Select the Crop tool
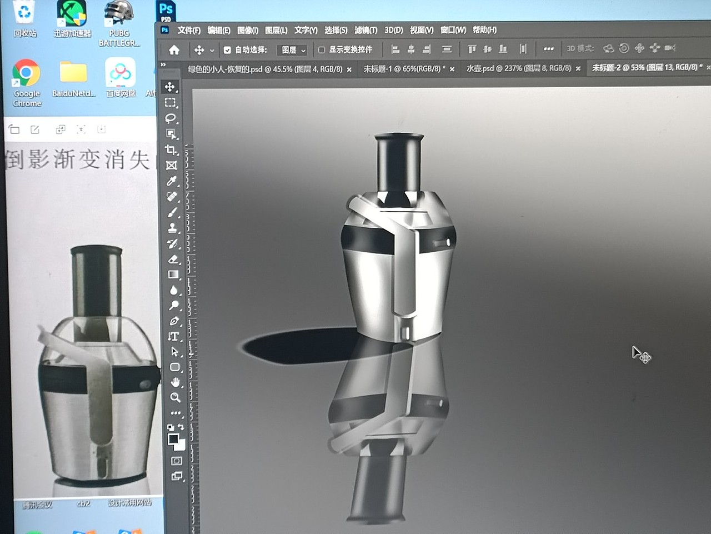This screenshot has height=534, width=711. pos(171,150)
